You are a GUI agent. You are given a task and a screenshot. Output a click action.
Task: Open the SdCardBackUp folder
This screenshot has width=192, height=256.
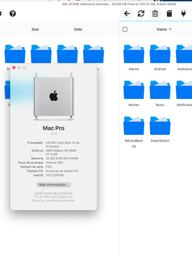tap(134, 132)
